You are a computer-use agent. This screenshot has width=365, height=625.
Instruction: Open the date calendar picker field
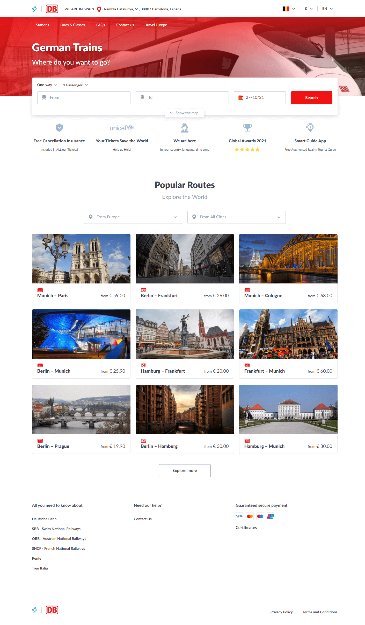[260, 98]
